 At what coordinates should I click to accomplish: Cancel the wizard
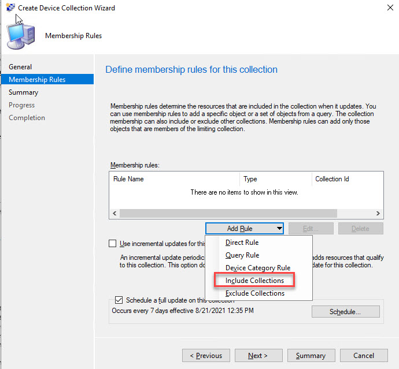[x=363, y=356]
